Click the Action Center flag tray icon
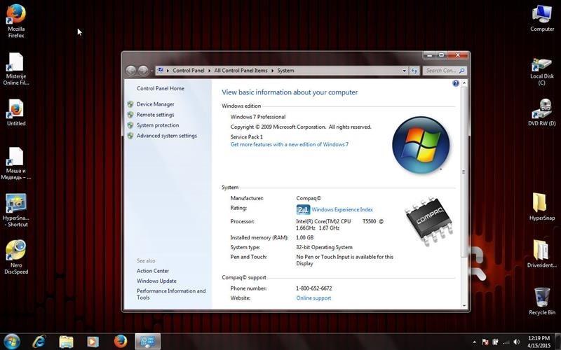The image size is (561, 350). coord(485,342)
